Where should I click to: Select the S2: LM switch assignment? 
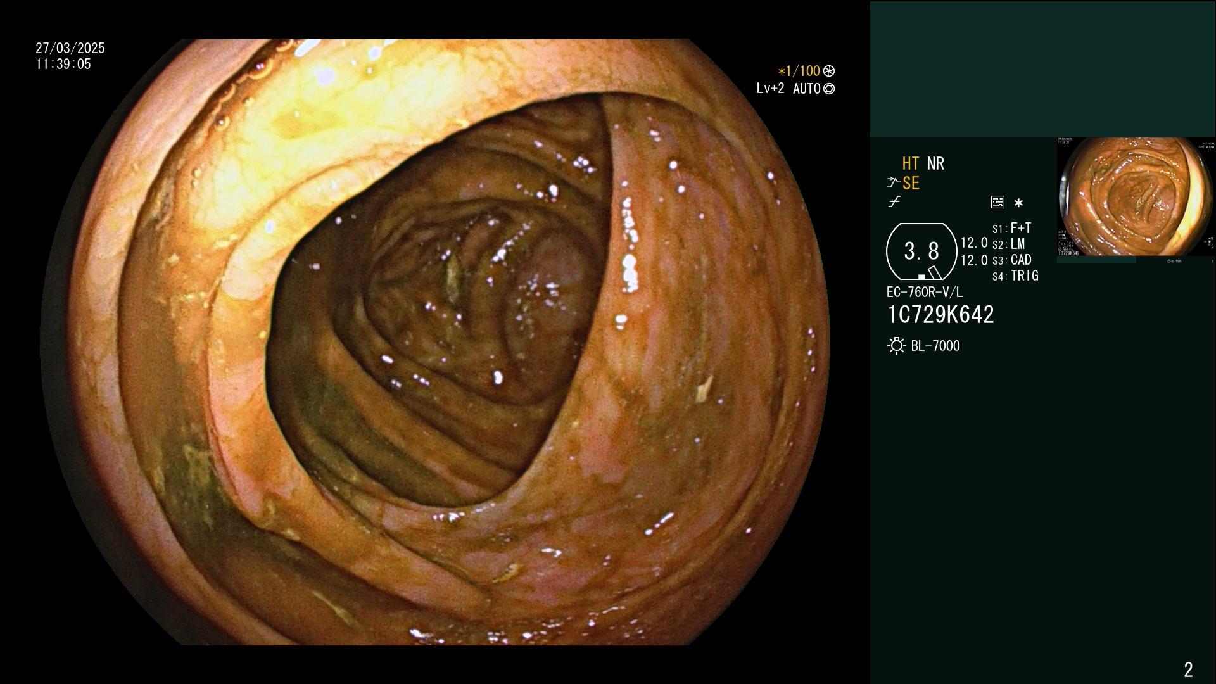click(x=1009, y=244)
